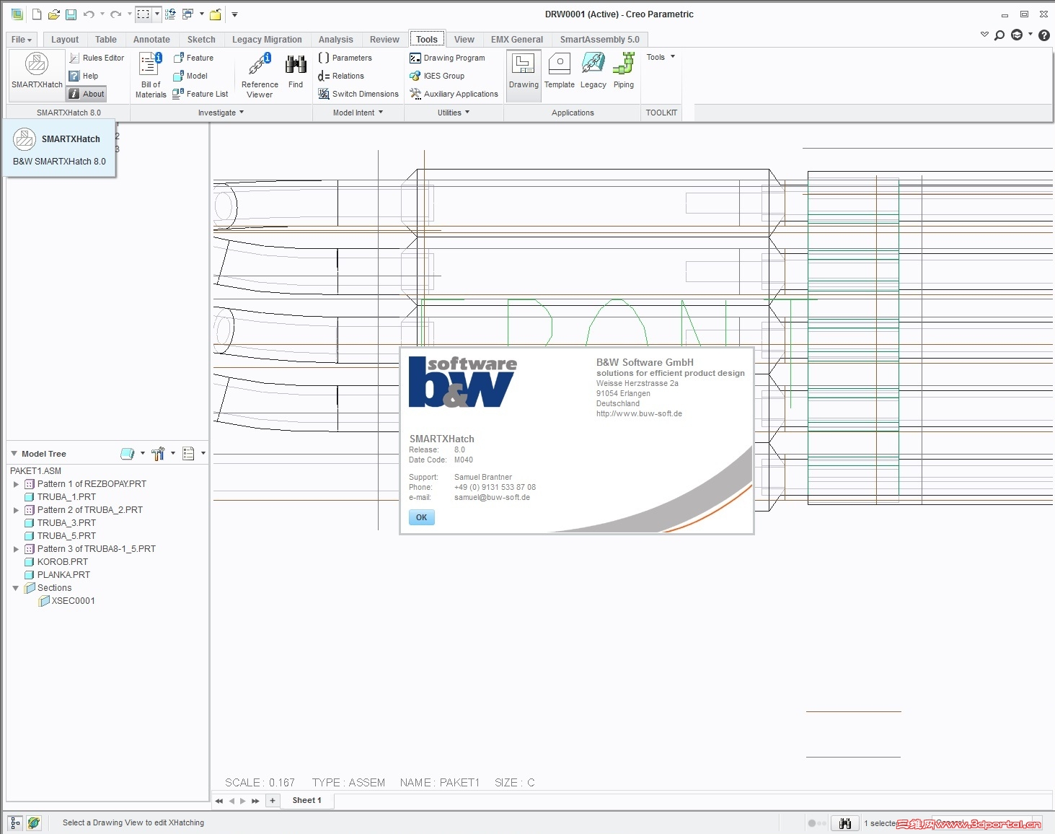Toggle the Drawing application button
The height and width of the screenshot is (834, 1055).
coord(524,75)
